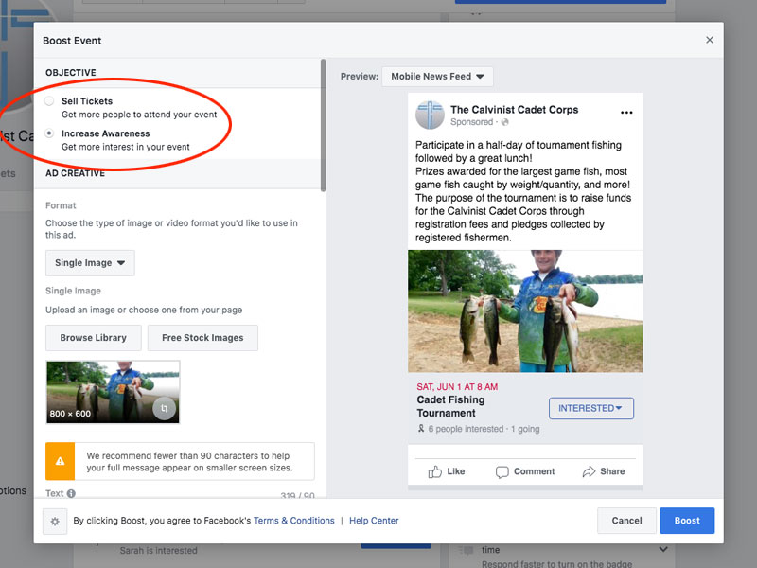Open the INTERESTED dropdown button
This screenshot has height=568, width=757.
(590, 408)
